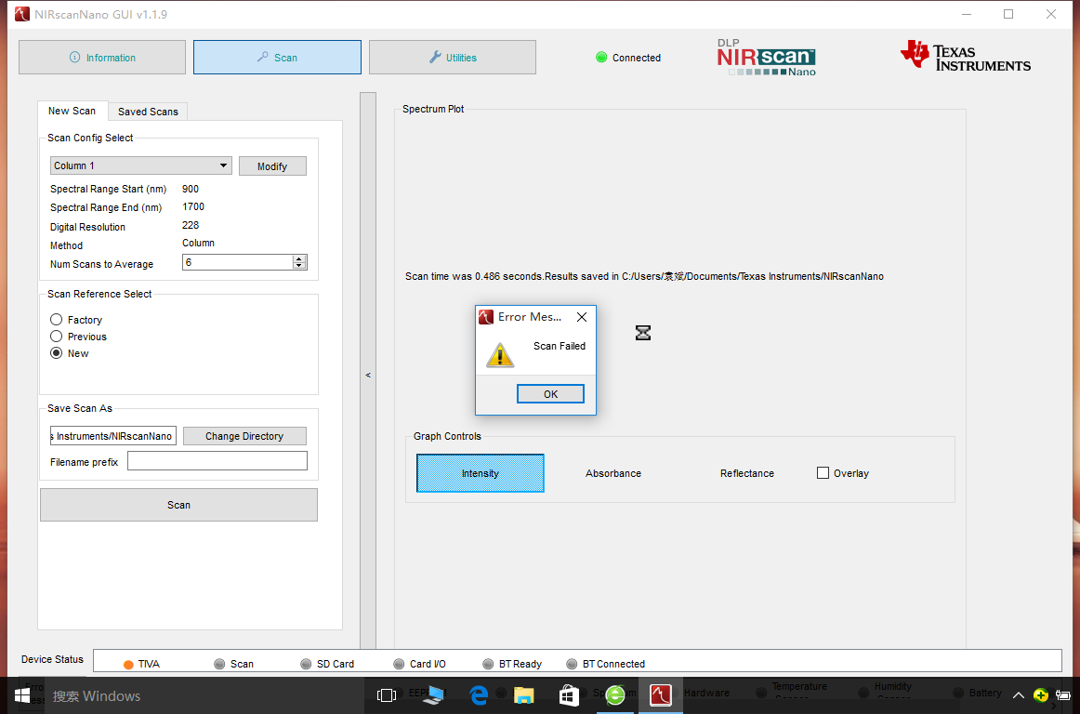Click the BT Ready status indicator
This screenshot has height=714, width=1080.
pos(488,664)
